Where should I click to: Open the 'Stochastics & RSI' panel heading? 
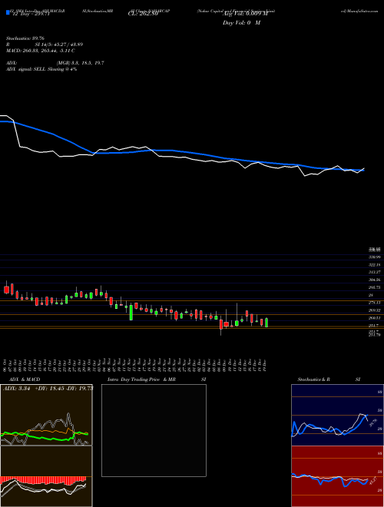tap(329, 379)
